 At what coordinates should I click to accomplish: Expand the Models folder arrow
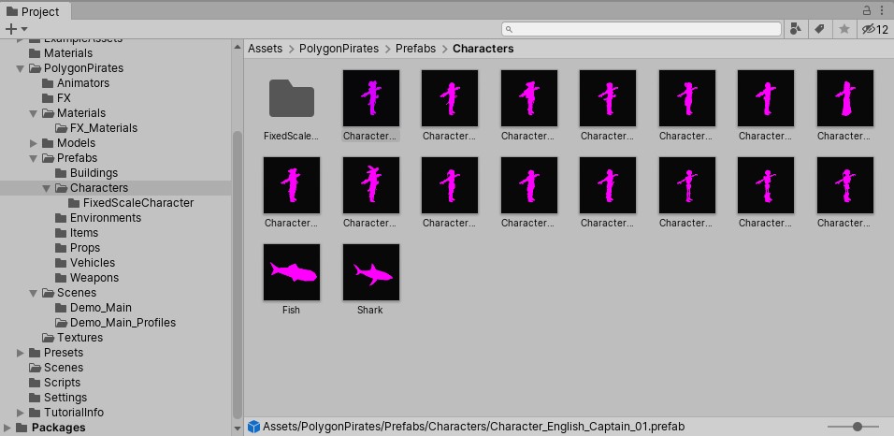coord(34,143)
